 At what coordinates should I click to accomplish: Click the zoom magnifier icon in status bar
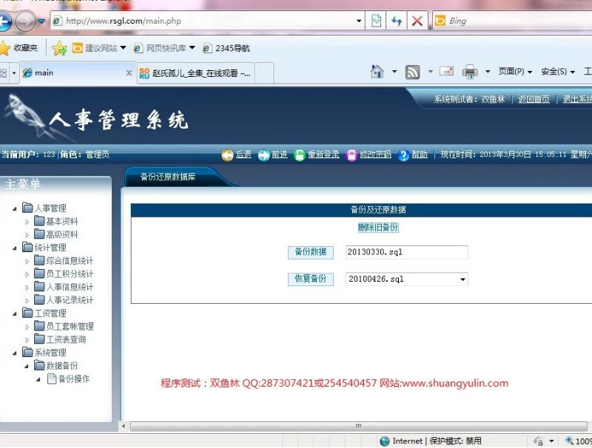[x=569, y=441]
